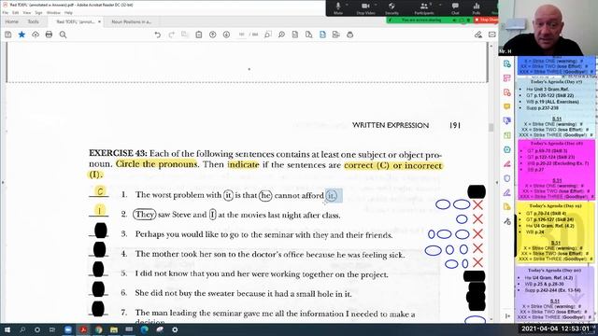Click the Settings gear taskbar icon

(x=175, y=329)
